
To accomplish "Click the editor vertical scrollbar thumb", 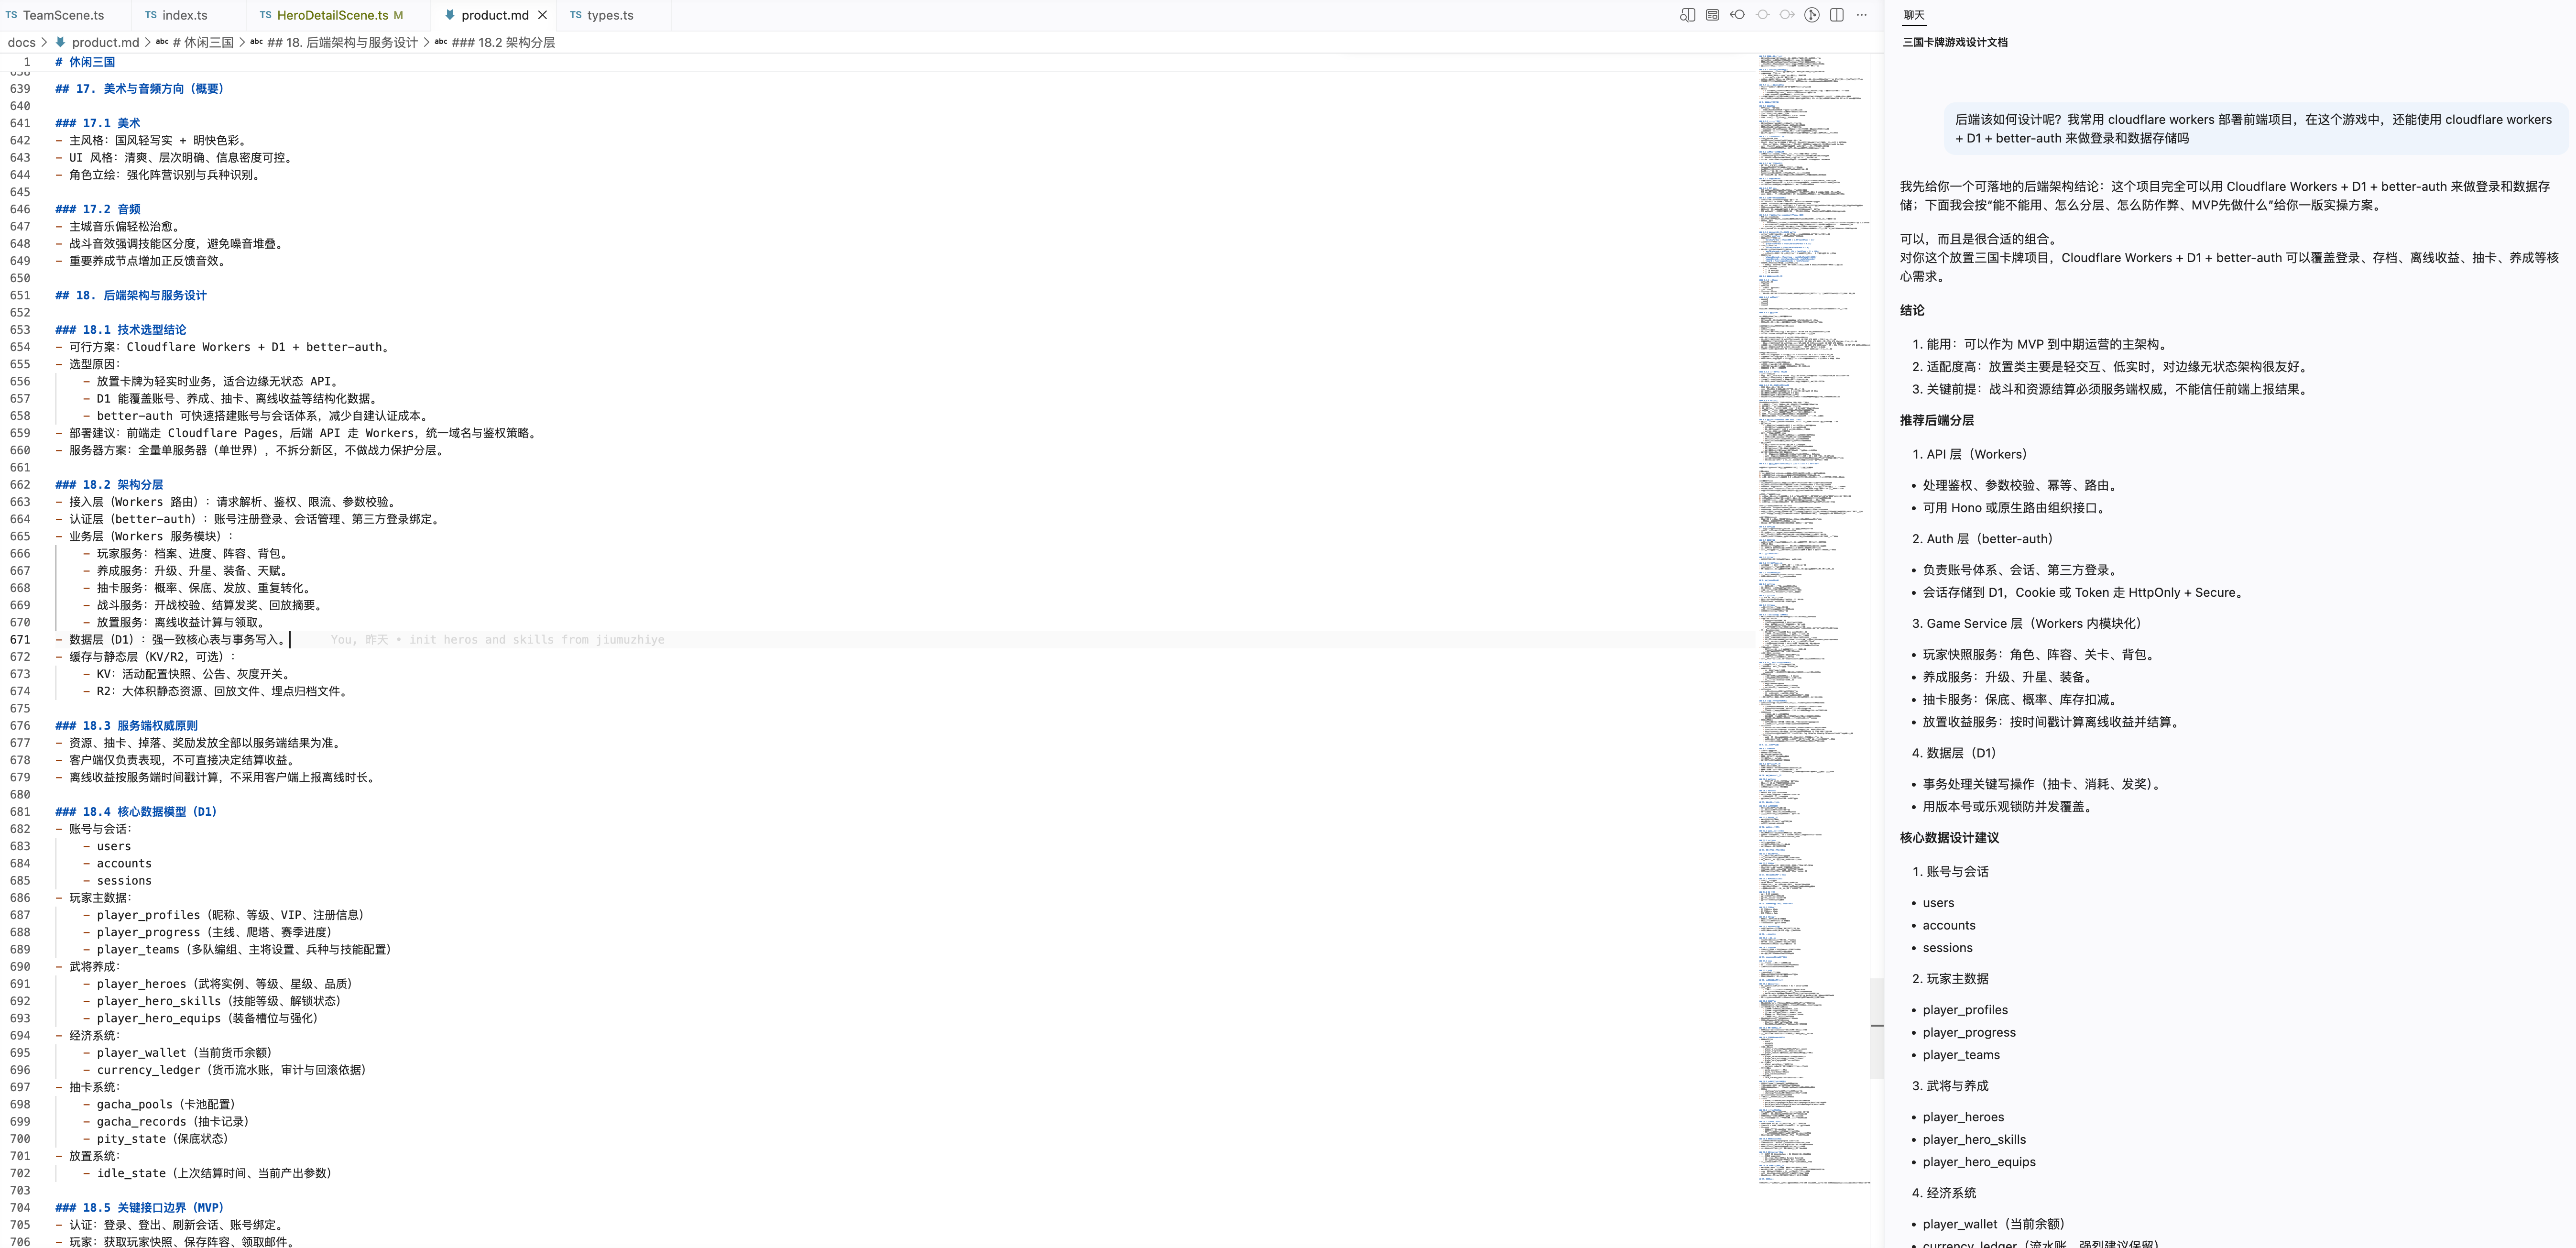I will [1877, 1027].
